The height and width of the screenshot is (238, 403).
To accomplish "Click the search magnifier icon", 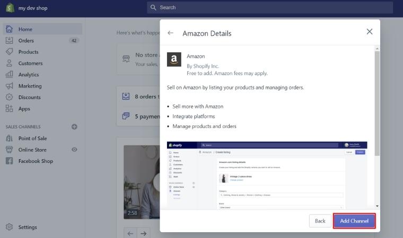I will tap(153, 7).
